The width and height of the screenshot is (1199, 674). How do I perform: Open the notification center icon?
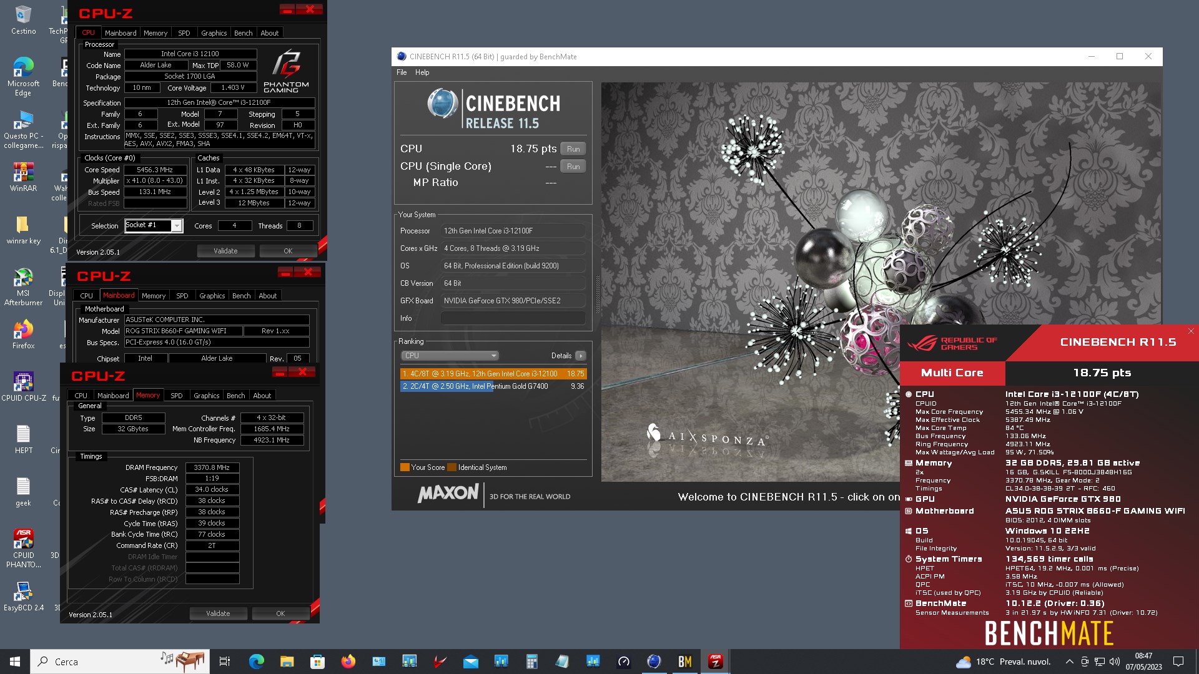click(x=1178, y=662)
